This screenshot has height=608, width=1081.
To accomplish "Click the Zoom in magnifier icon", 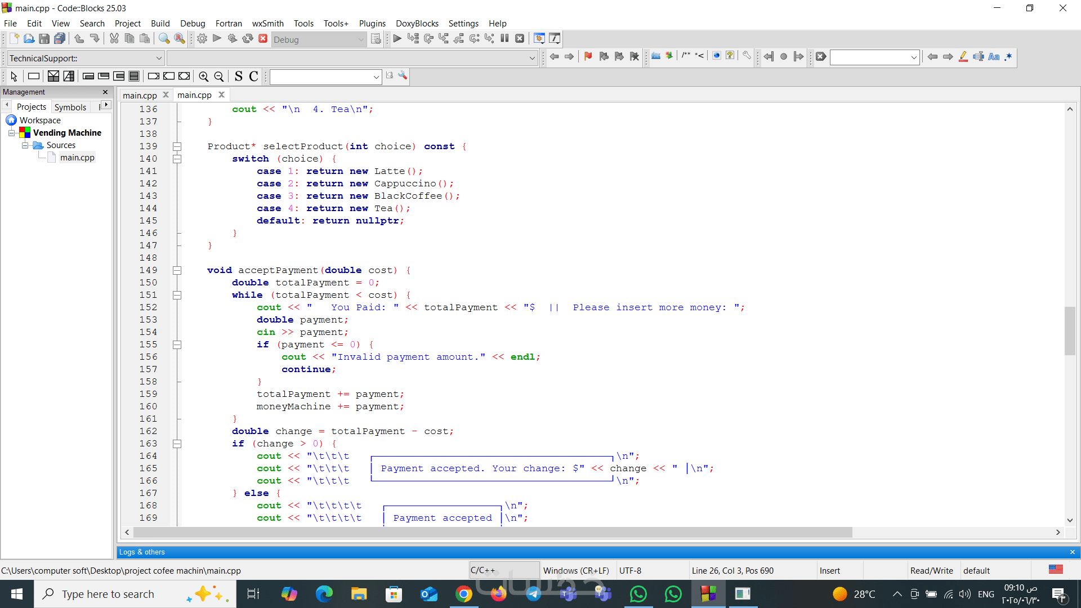I will pos(204,77).
